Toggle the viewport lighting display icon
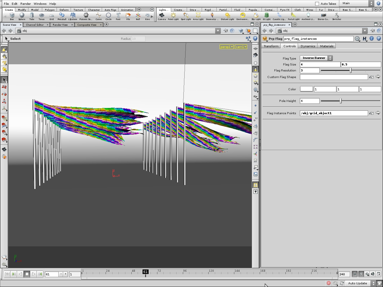The image size is (383, 287). coord(256,69)
